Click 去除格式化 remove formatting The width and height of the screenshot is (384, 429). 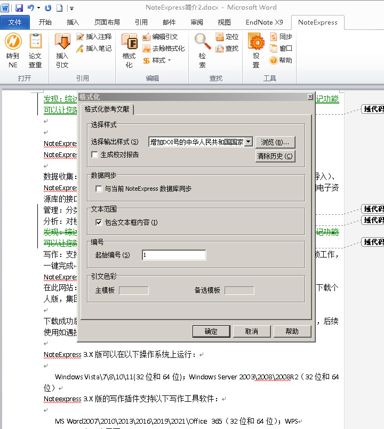pyautogui.click(x=164, y=49)
